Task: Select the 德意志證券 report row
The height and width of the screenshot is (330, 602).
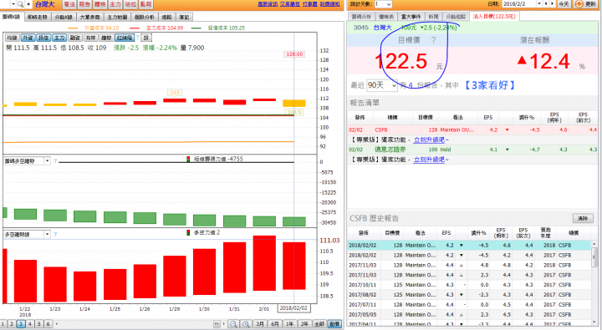Action: 472,150
